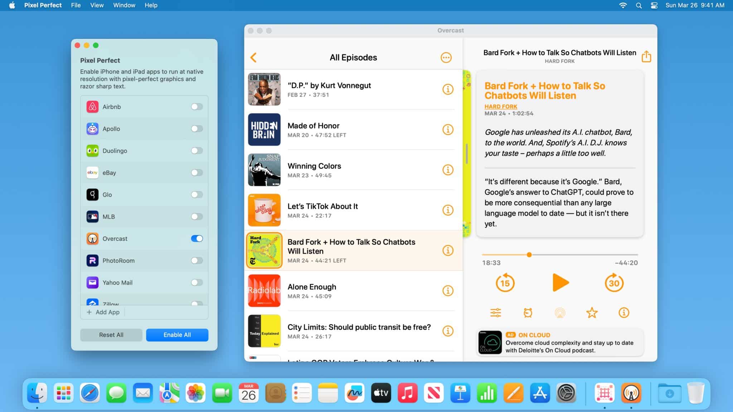Show info for Winning Colors episode
Viewport: 733px width, 412px height.
coord(448,170)
